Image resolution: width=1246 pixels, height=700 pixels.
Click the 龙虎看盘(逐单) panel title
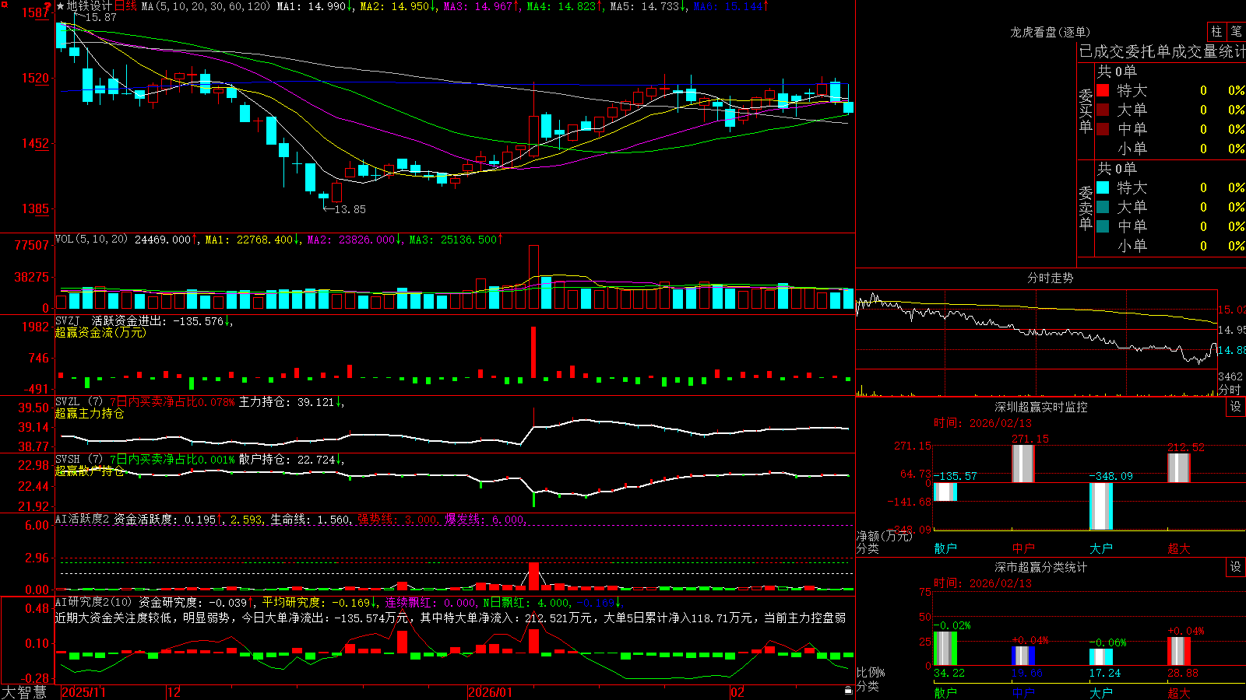click(1051, 32)
